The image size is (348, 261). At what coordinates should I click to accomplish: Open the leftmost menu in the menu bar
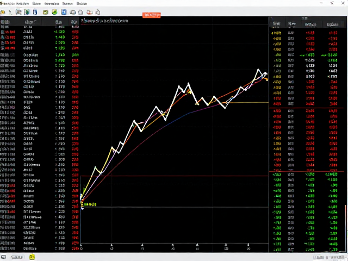point(7,4)
